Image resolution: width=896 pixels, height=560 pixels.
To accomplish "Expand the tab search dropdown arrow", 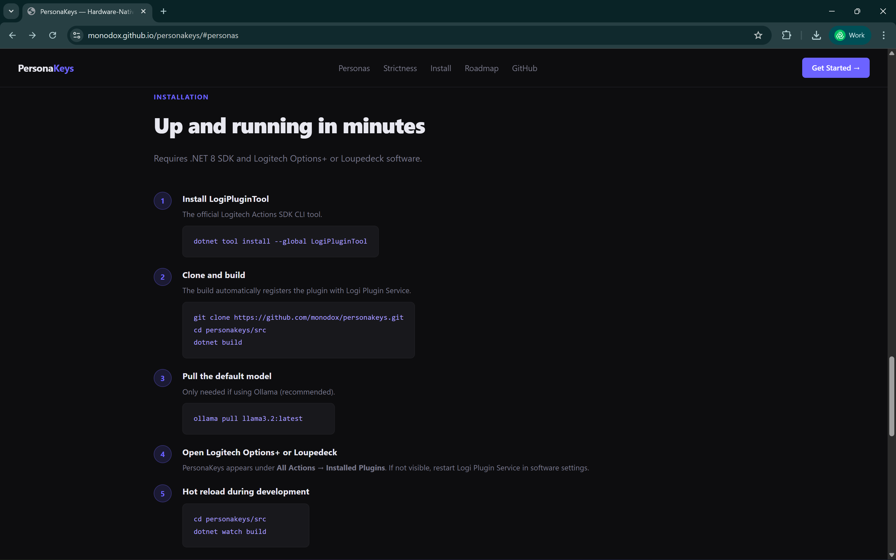I will pos(11,11).
